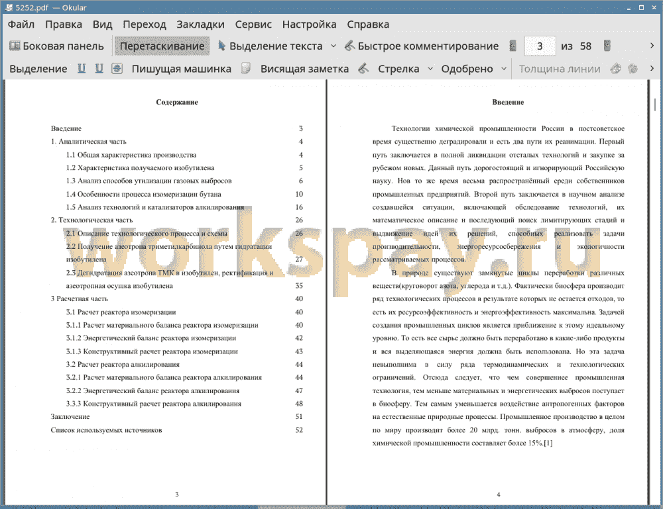Image resolution: width=663 pixels, height=509 pixels.
Task: Click entry '3 Расчетная часть'
Action: click(79, 299)
